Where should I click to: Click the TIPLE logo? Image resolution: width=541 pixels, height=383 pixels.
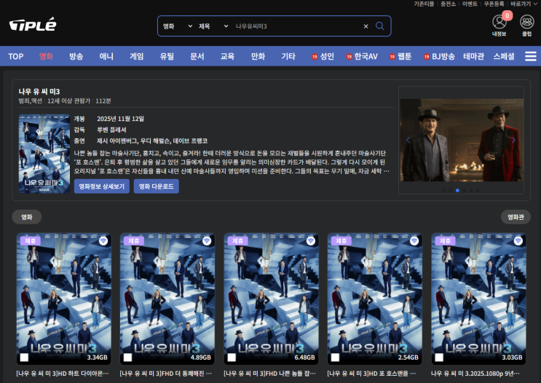click(33, 25)
